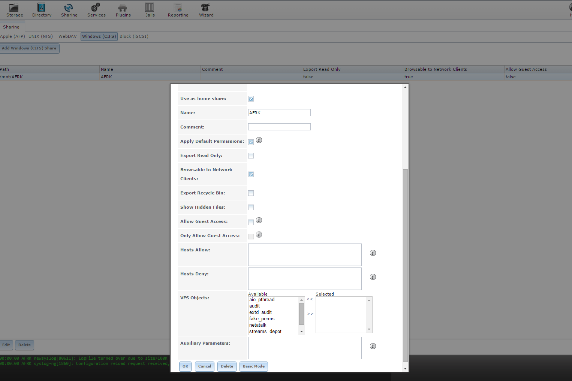Click the >> arrow to add VFS object
The image size is (572, 381).
[310, 314]
